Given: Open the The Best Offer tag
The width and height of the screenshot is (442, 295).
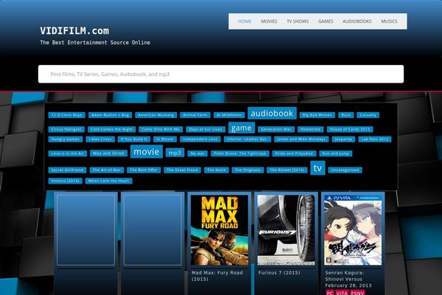Looking at the screenshot, I should 144,170.
